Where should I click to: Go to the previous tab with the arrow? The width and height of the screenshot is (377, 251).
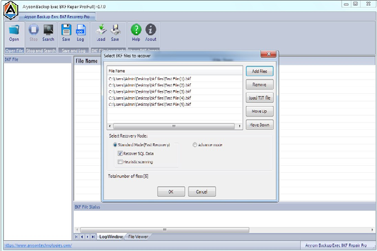pyautogui.click(x=82, y=237)
